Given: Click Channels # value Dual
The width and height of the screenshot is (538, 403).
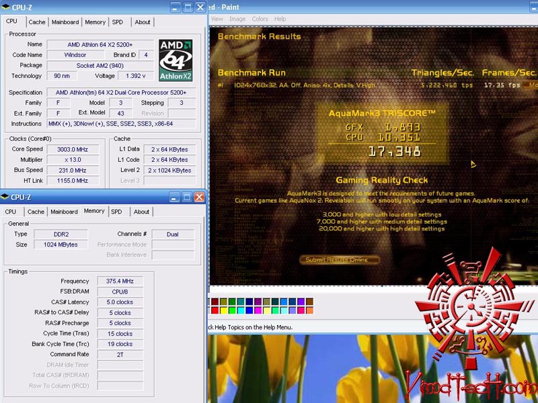Looking at the screenshot, I should pos(173,234).
